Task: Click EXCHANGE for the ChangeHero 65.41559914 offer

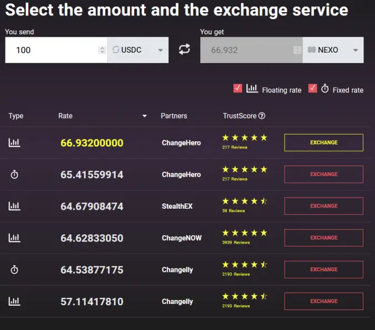Action: (x=324, y=174)
